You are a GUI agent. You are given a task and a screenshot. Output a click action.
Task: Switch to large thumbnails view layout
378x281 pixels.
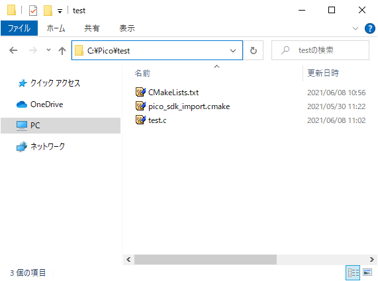(367, 272)
